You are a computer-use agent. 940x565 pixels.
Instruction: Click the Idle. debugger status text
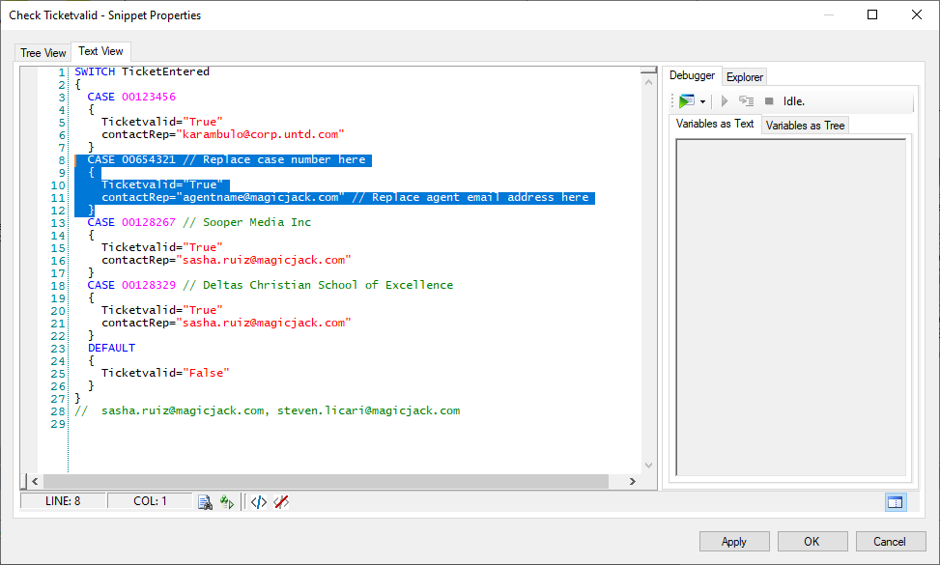(x=794, y=101)
